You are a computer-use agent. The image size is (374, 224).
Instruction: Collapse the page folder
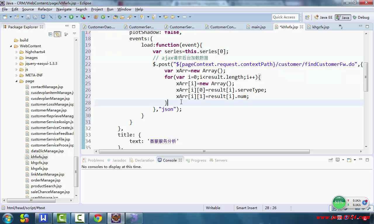[x=17, y=81]
